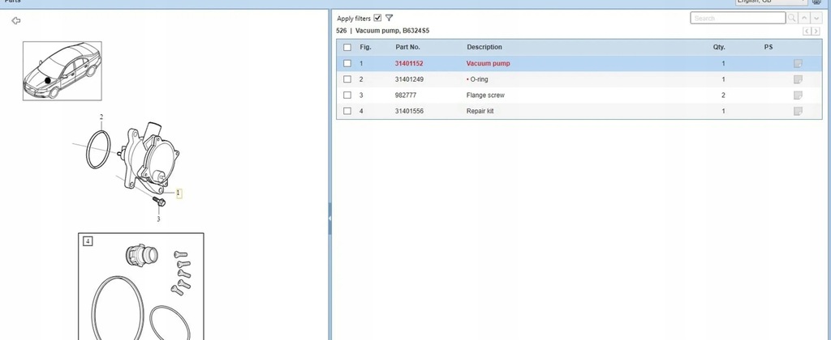Jump to next search result arrow
Image resolution: width=831 pixels, height=340 pixels.
click(x=816, y=18)
